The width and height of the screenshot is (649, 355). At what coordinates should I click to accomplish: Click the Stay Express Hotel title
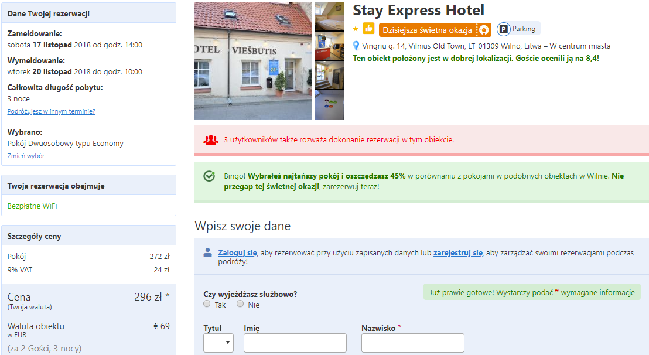(x=418, y=11)
